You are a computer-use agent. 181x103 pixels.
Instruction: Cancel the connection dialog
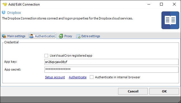click(133, 91)
